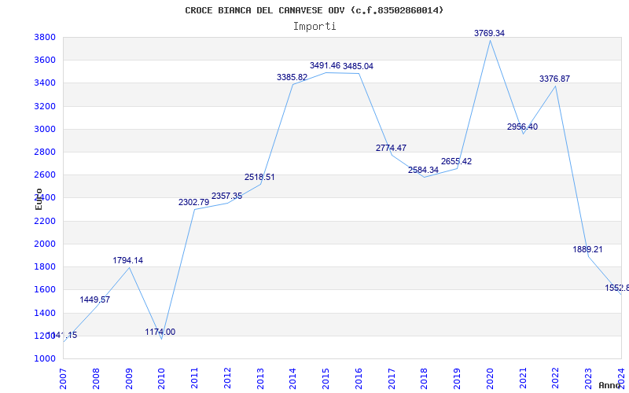This screenshot has height=393, width=629.
Task: Click the 2023 year axis label
Action: tap(588, 379)
